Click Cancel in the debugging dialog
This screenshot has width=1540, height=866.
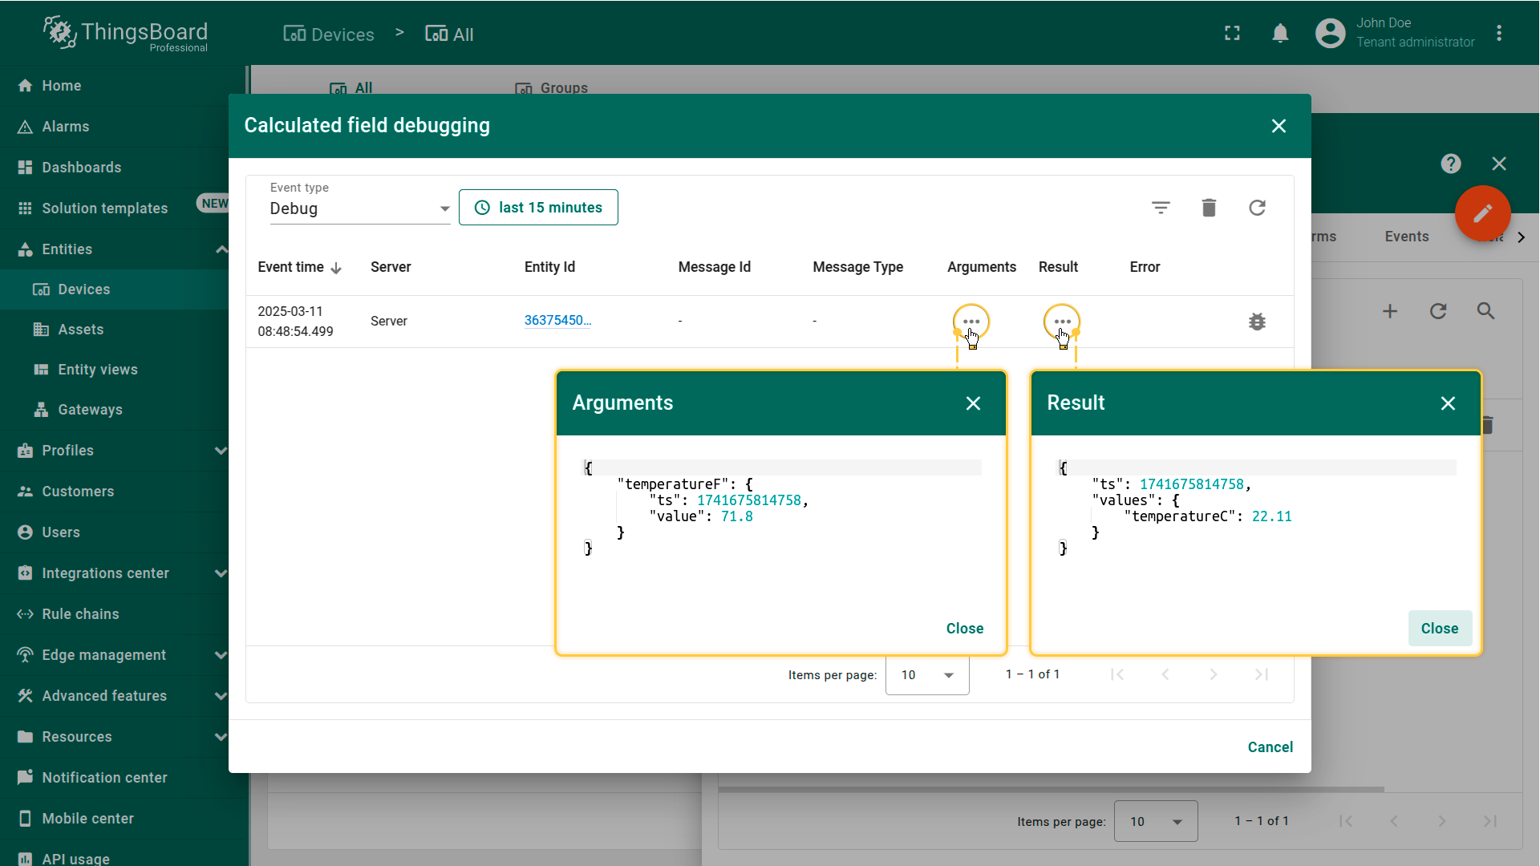[1270, 747]
